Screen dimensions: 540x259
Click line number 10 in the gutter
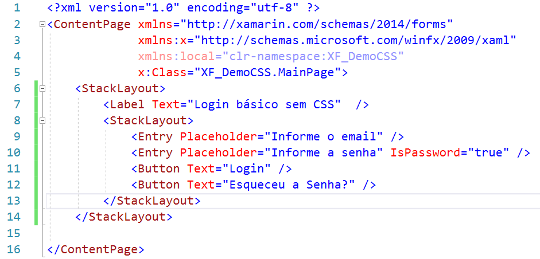(x=13, y=153)
